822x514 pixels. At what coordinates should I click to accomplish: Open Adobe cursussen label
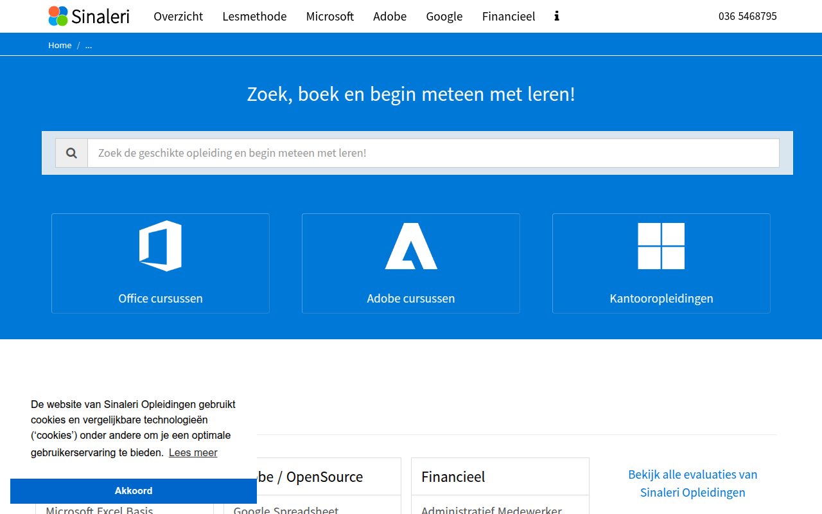[x=411, y=298]
